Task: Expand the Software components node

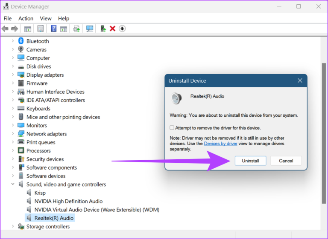Action: [13, 167]
